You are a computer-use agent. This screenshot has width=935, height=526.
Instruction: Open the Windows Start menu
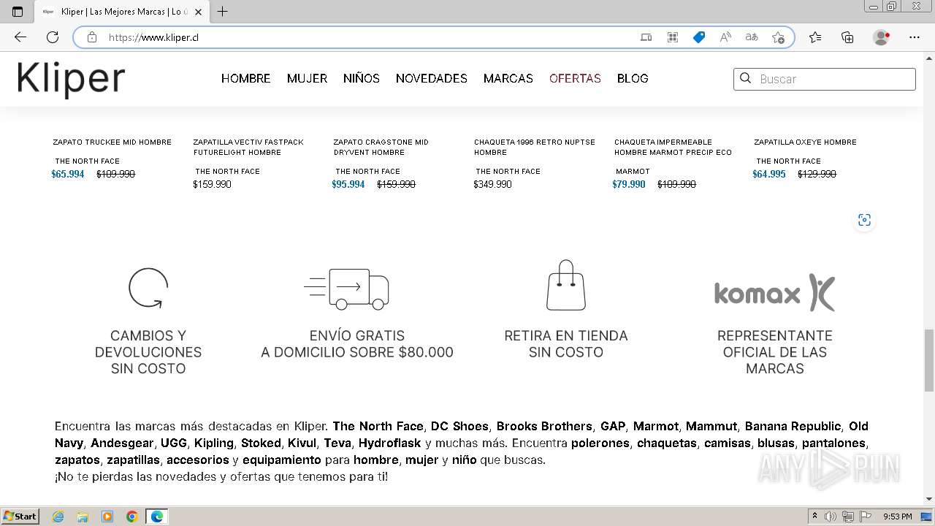20,517
